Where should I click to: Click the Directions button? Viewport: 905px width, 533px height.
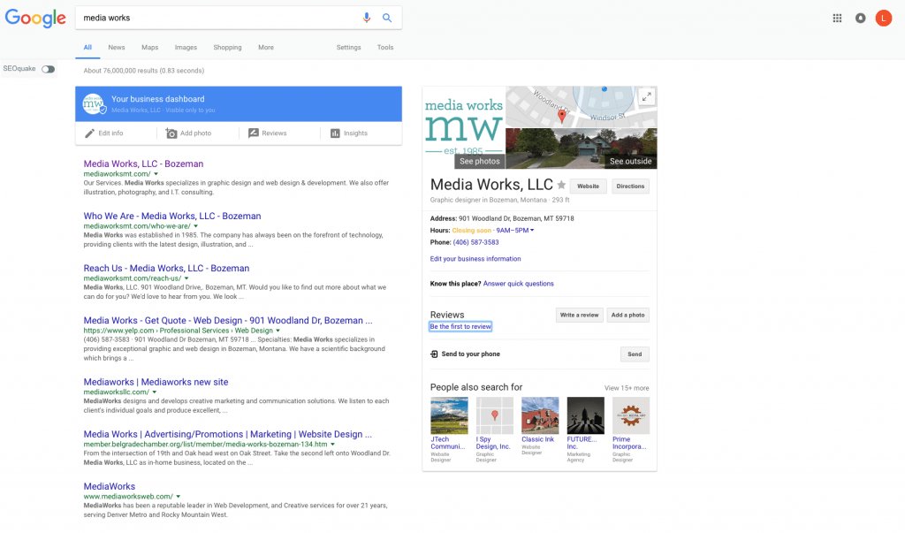click(x=630, y=187)
